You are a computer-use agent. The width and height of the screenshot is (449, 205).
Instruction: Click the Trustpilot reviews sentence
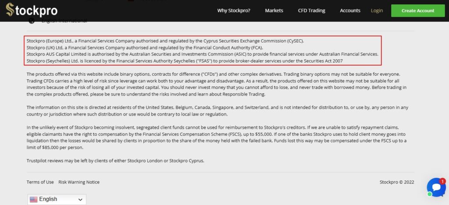[x=115, y=160]
